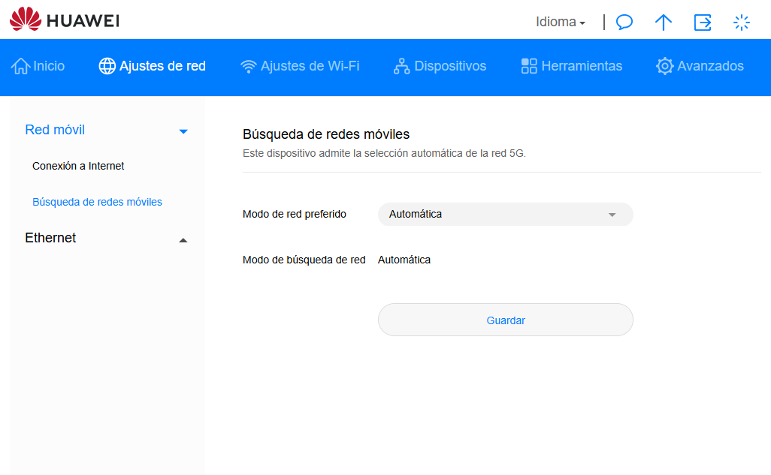Screen dimensions: 771x475
Task: Switch to the Herramientas tab
Action: (x=582, y=66)
